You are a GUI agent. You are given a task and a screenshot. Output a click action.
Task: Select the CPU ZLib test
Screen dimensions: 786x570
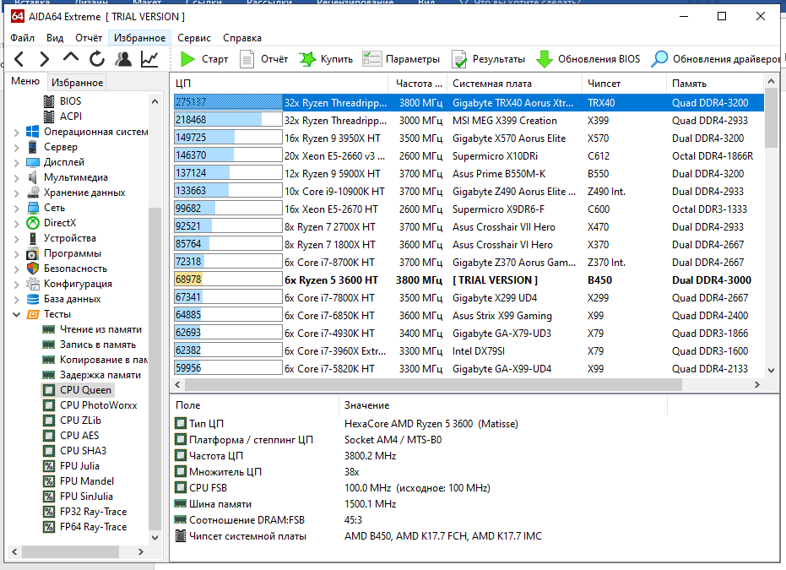72,421
